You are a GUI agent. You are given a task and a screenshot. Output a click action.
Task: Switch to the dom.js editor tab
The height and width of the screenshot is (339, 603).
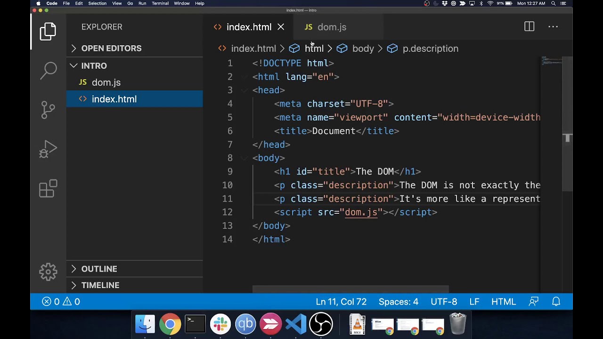(x=331, y=27)
